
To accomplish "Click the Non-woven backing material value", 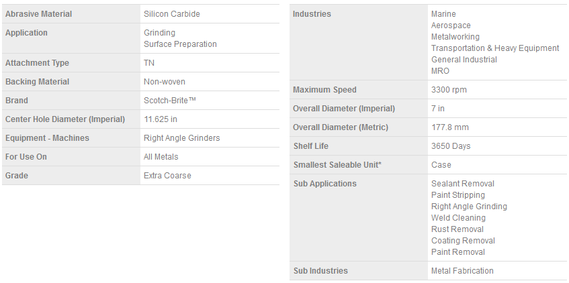I will 165,82.
